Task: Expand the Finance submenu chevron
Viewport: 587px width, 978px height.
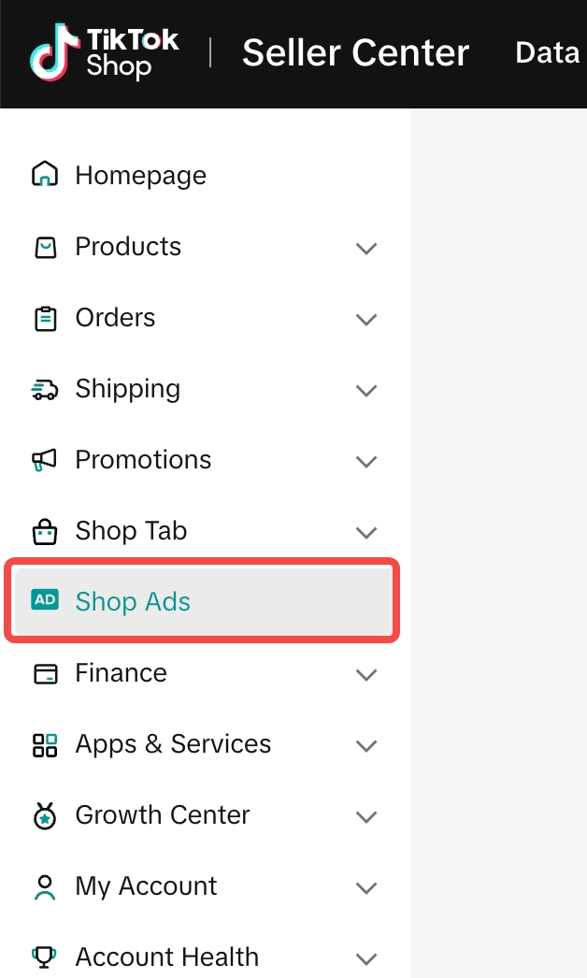Action: coord(366,674)
